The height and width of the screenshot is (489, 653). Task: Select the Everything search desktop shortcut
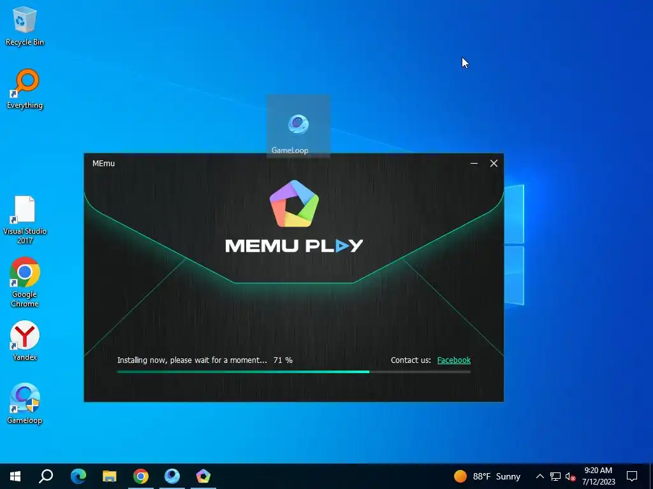click(25, 89)
